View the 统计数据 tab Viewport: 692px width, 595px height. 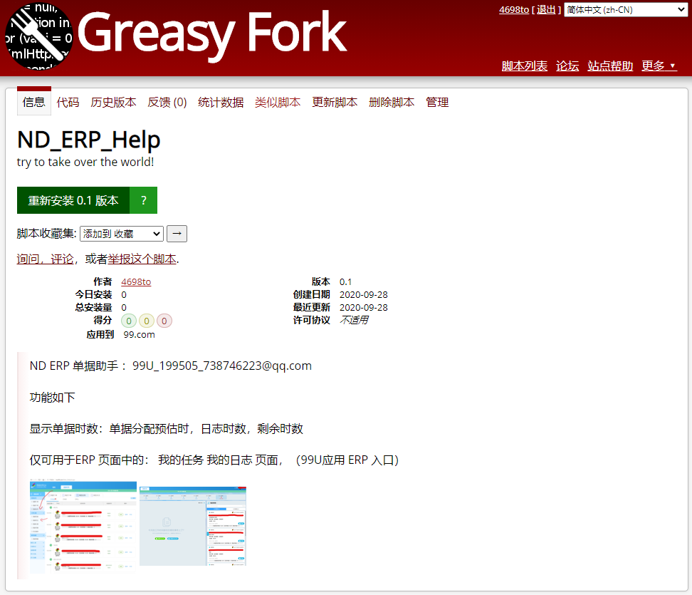coord(221,103)
